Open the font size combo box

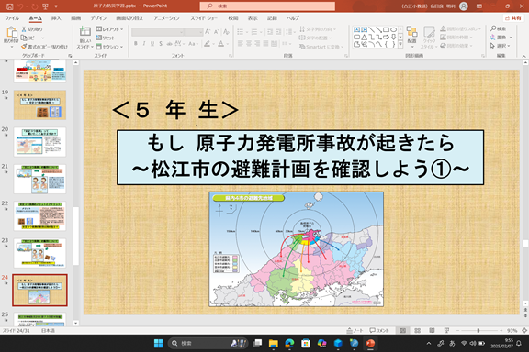(x=194, y=32)
